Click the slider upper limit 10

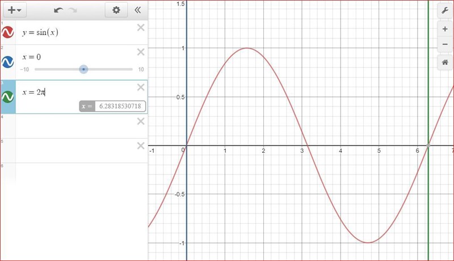tap(141, 70)
